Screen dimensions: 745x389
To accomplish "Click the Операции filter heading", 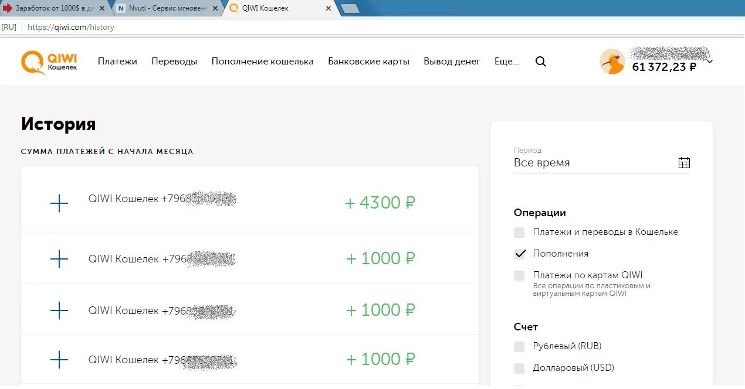I will click(x=540, y=213).
